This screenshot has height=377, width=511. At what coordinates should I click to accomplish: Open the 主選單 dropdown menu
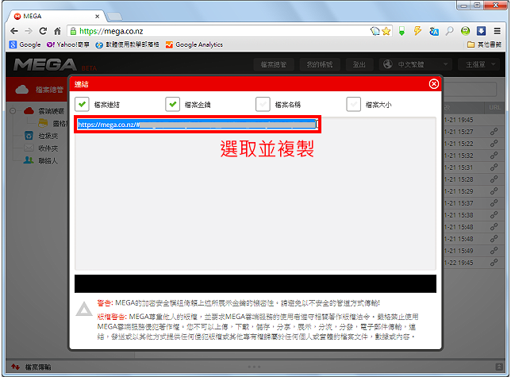pyautogui.click(x=478, y=64)
